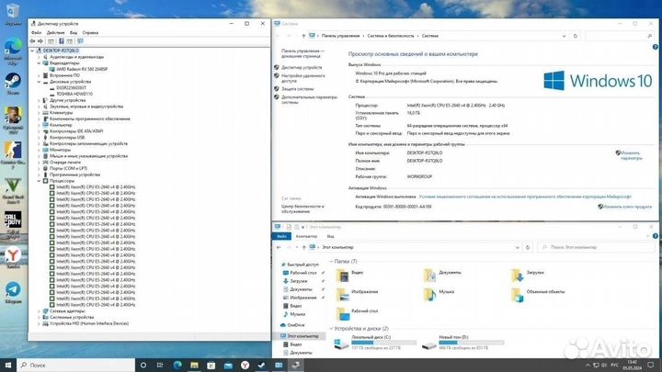Click the Cortana circle on the taskbar
The width and height of the screenshot is (662, 372).
tap(143, 366)
